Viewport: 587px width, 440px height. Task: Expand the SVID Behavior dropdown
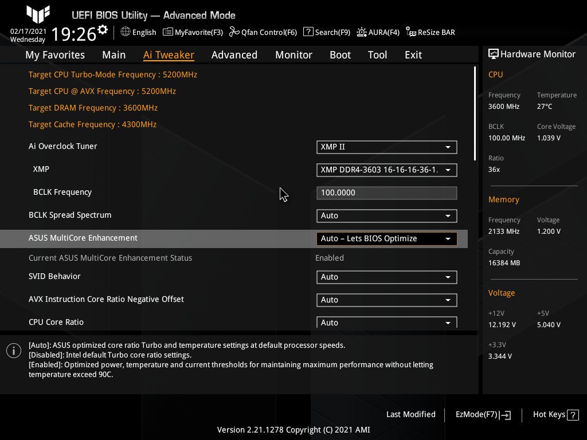386,277
